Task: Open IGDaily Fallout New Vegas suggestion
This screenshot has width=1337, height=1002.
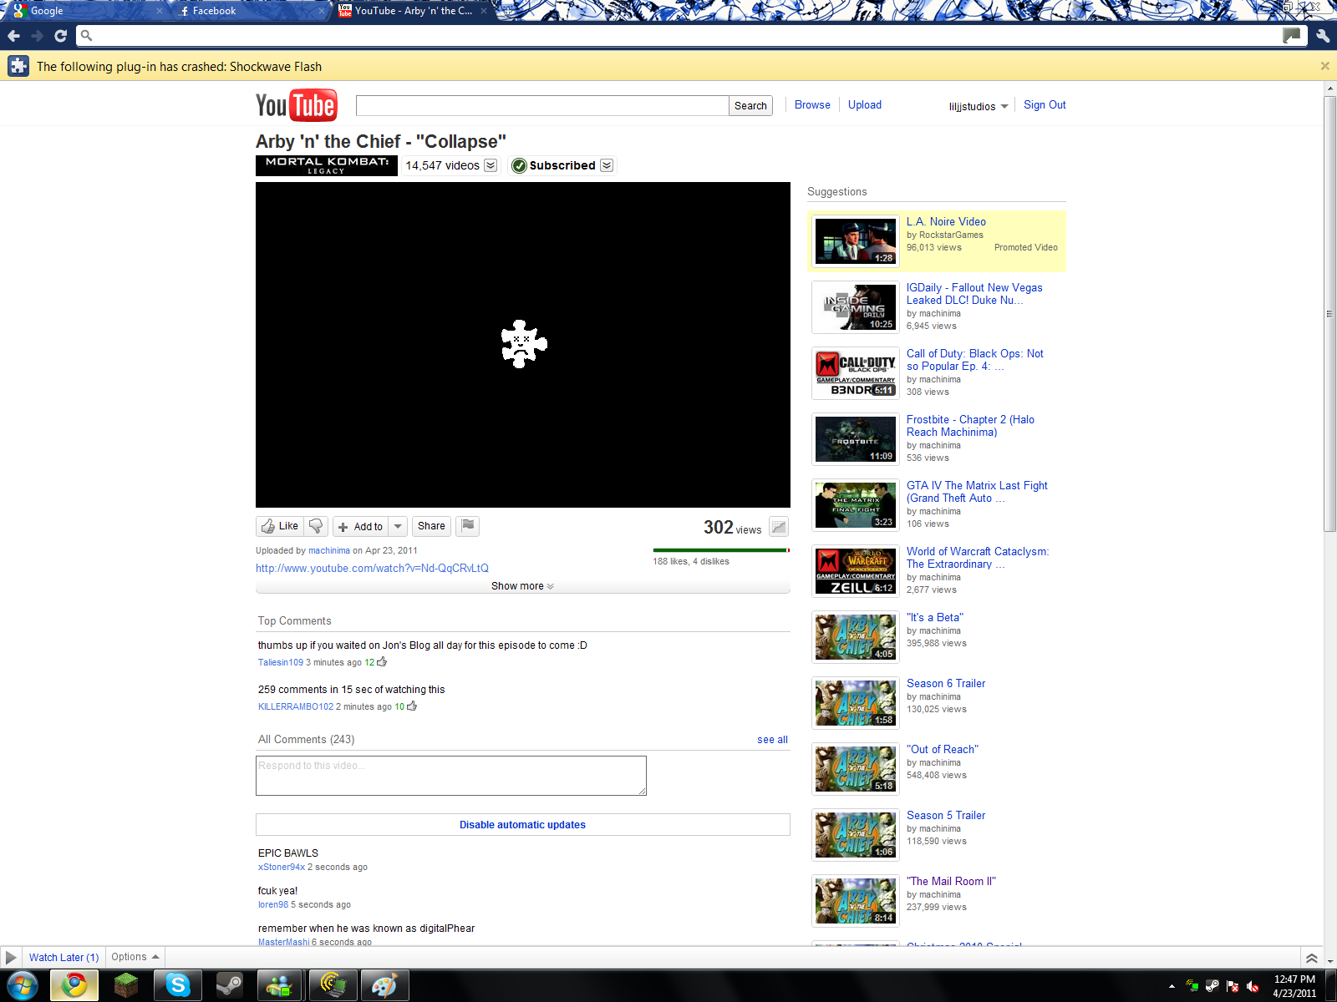Action: (974, 294)
